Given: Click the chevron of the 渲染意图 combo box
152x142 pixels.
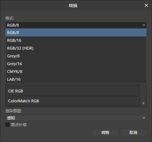Looking at the screenshot, I should (144, 118).
